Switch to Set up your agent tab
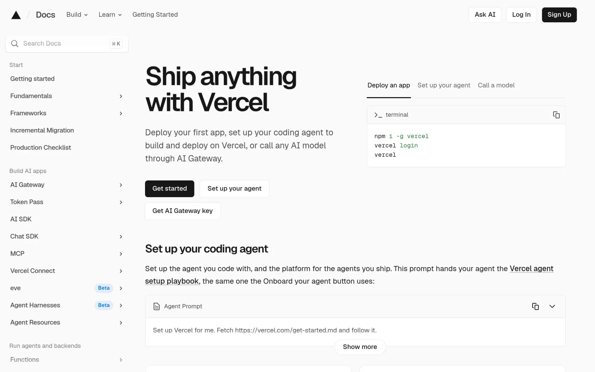Image resolution: width=595 pixels, height=372 pixels. point(444,85)
